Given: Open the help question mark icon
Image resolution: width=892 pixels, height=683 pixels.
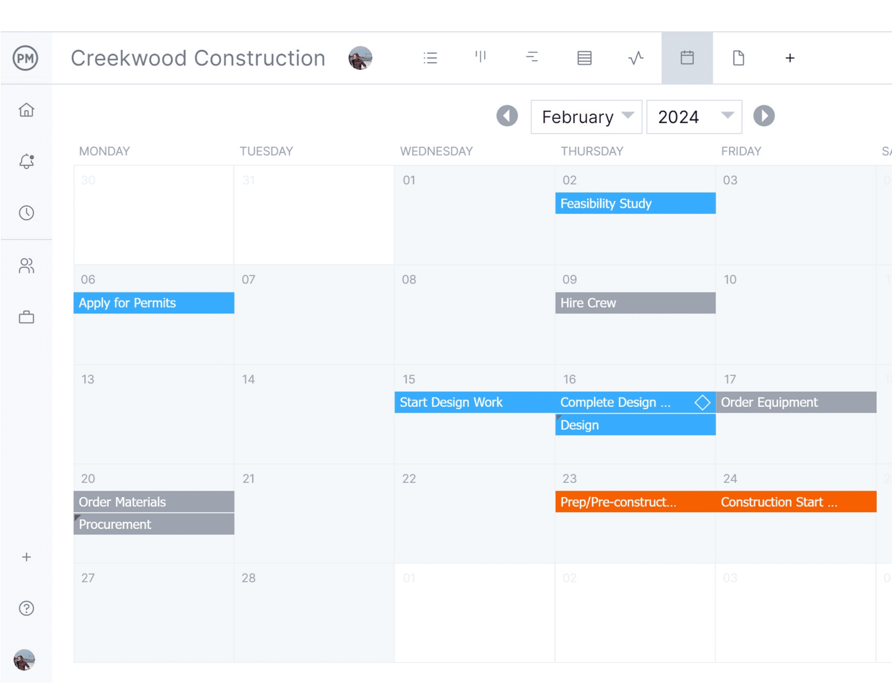Looking at the screenshot, I should point(27,608).
